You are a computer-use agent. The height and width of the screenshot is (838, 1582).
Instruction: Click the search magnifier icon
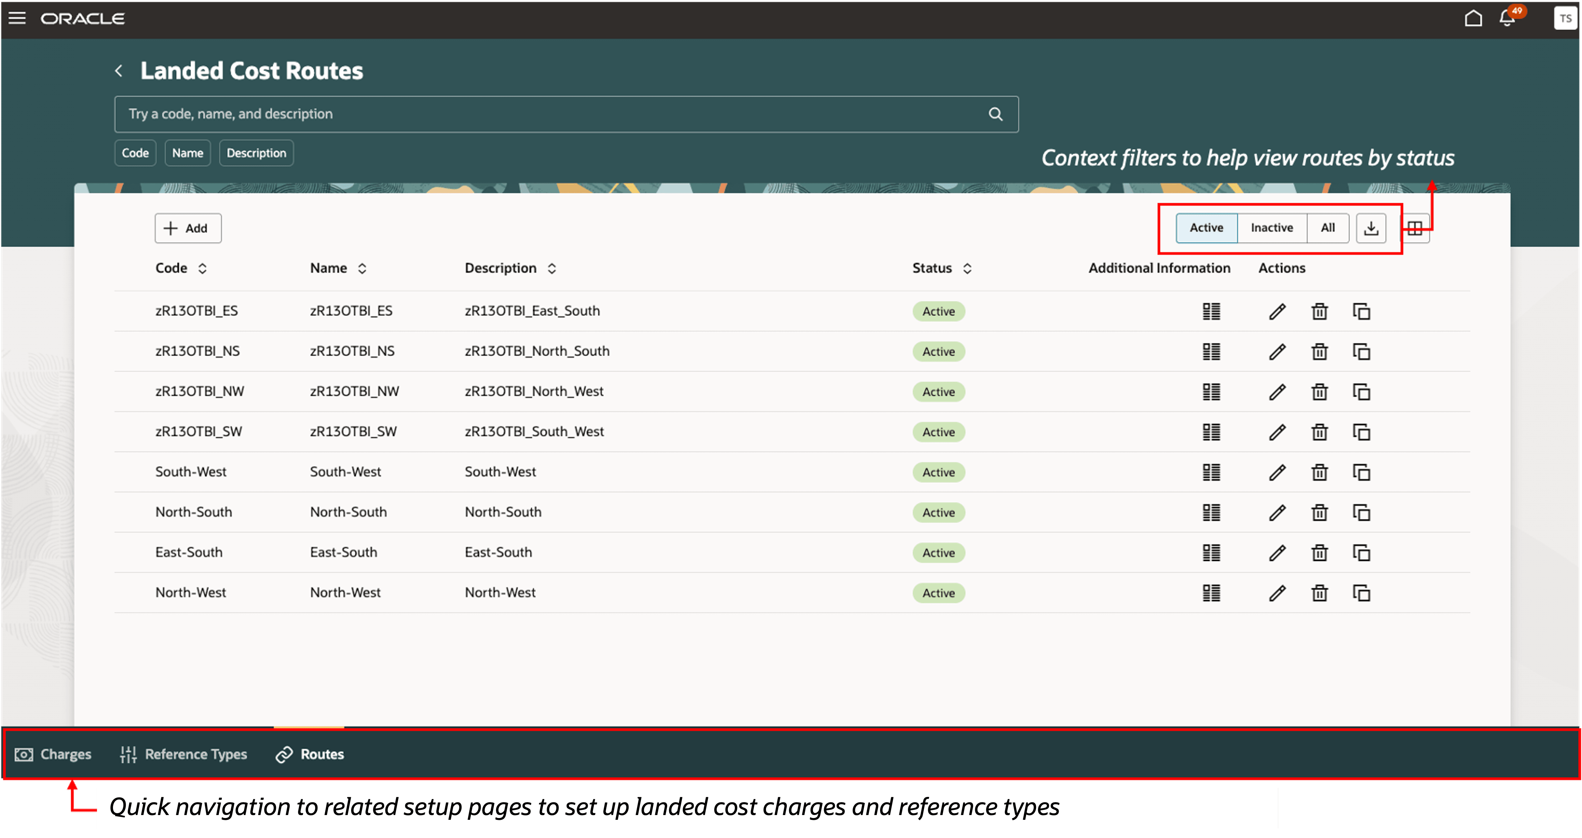[x=995, y=114]
